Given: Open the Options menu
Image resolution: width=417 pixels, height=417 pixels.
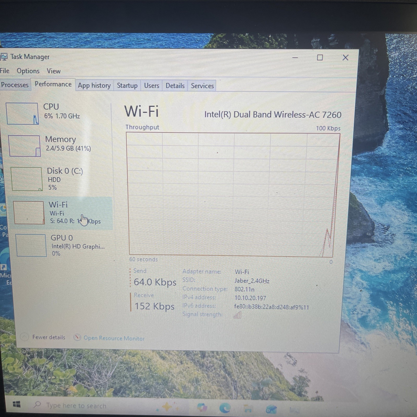Looking at the screenshot, I should click(x=28, y=71).
